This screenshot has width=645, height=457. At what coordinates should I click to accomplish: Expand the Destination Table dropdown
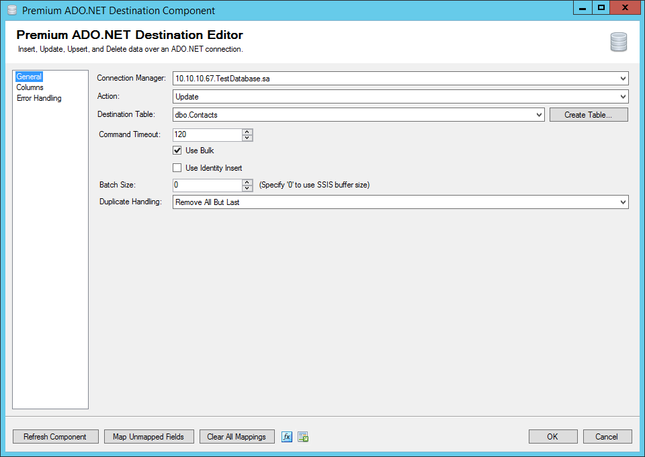[539, 115]
